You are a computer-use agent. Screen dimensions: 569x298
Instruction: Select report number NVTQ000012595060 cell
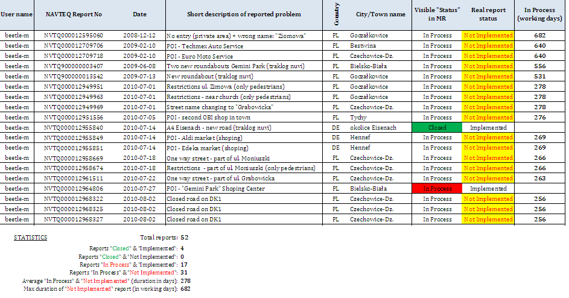[74, 36]
